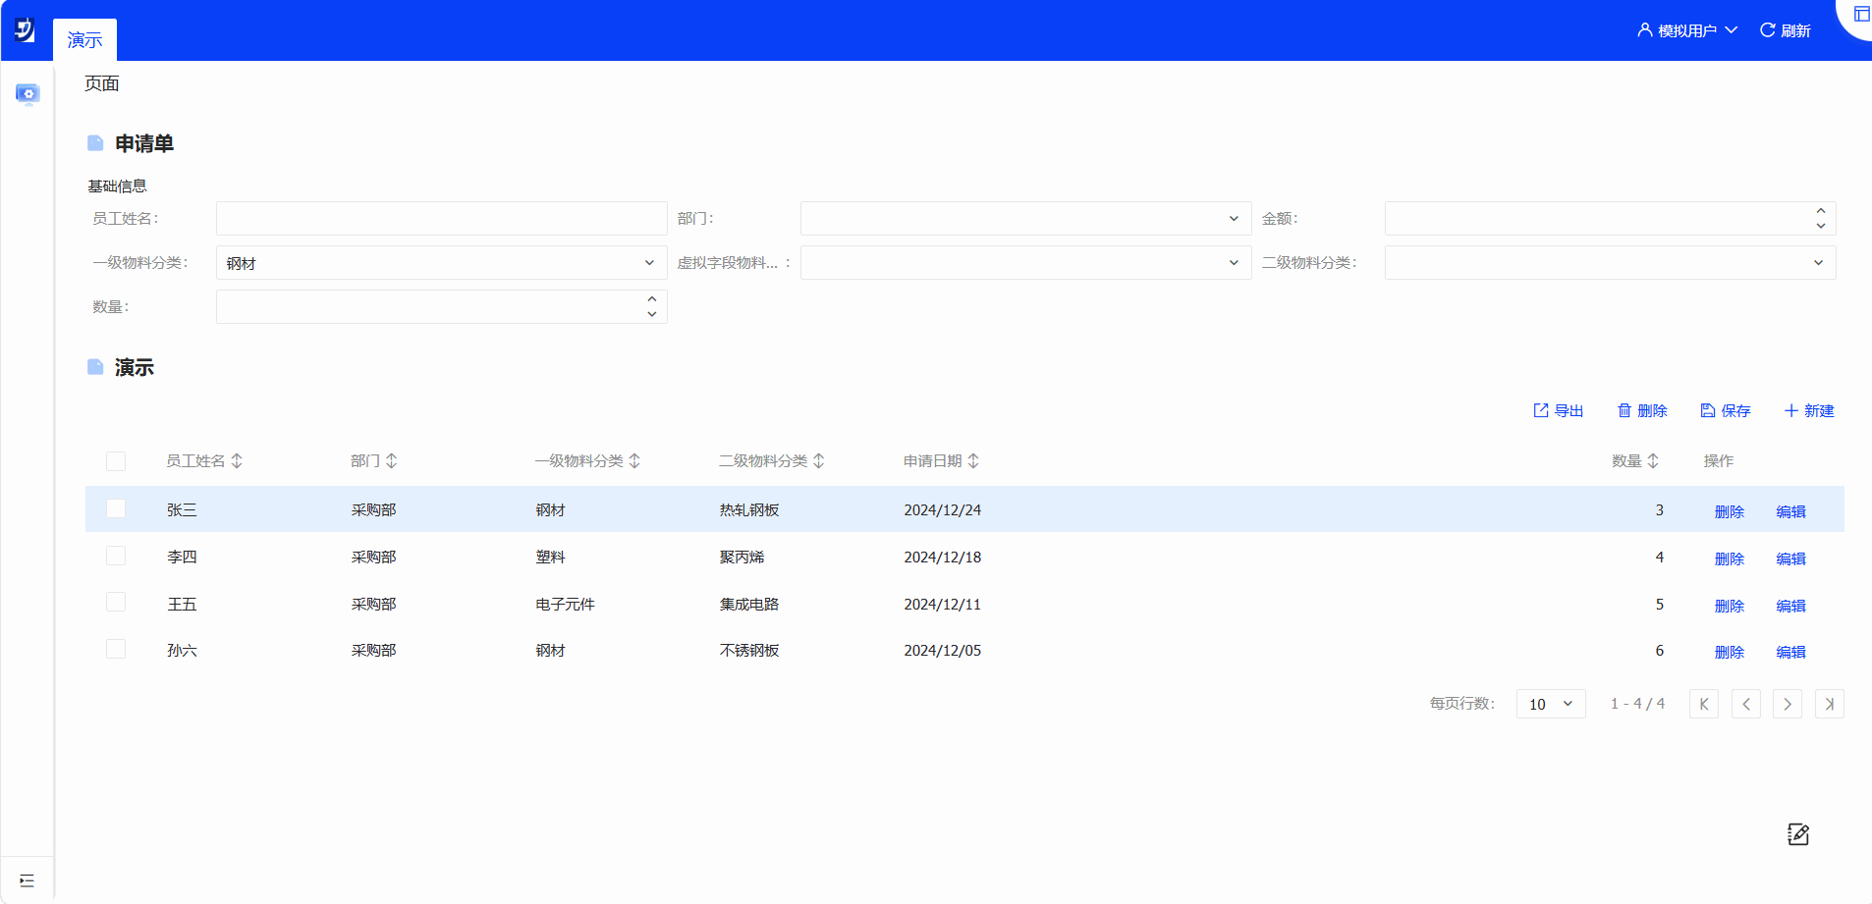Increase the 数量 value with up arrow
Viewport: 1872px width, 904px height.
[x=652, y=299]
